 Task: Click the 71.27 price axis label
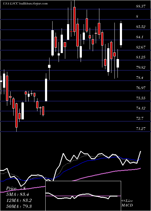(141, 129)
